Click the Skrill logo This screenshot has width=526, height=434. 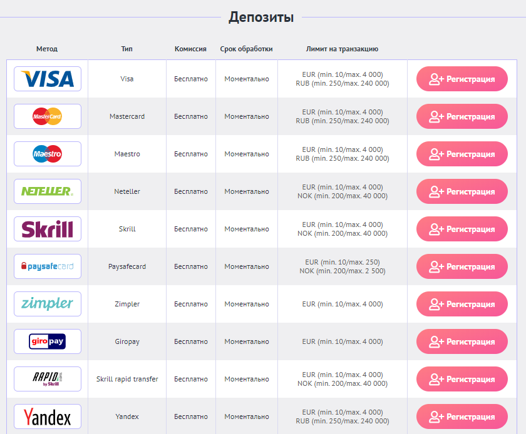click(x=48, y=229)
